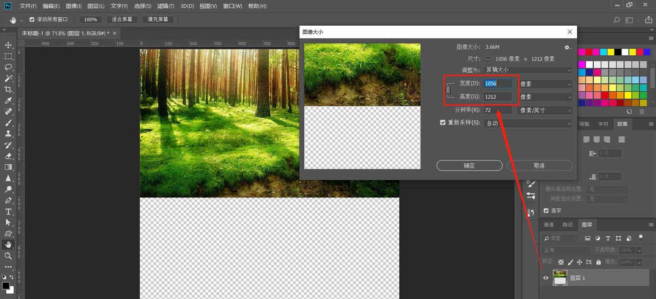
Task: Select the 图层 1 layer thumbnail
Action: (560, 277)
